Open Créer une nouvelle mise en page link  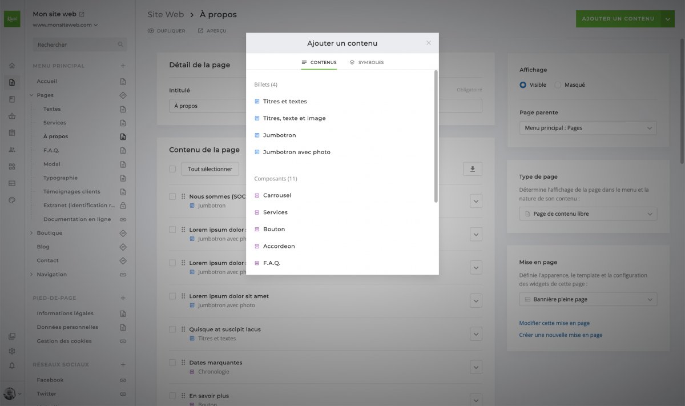point(561,335)
